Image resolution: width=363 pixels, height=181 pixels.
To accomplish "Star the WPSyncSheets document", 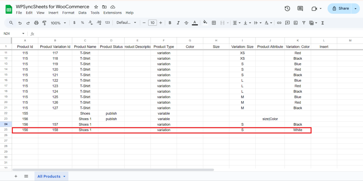I will tap(96, 7).
